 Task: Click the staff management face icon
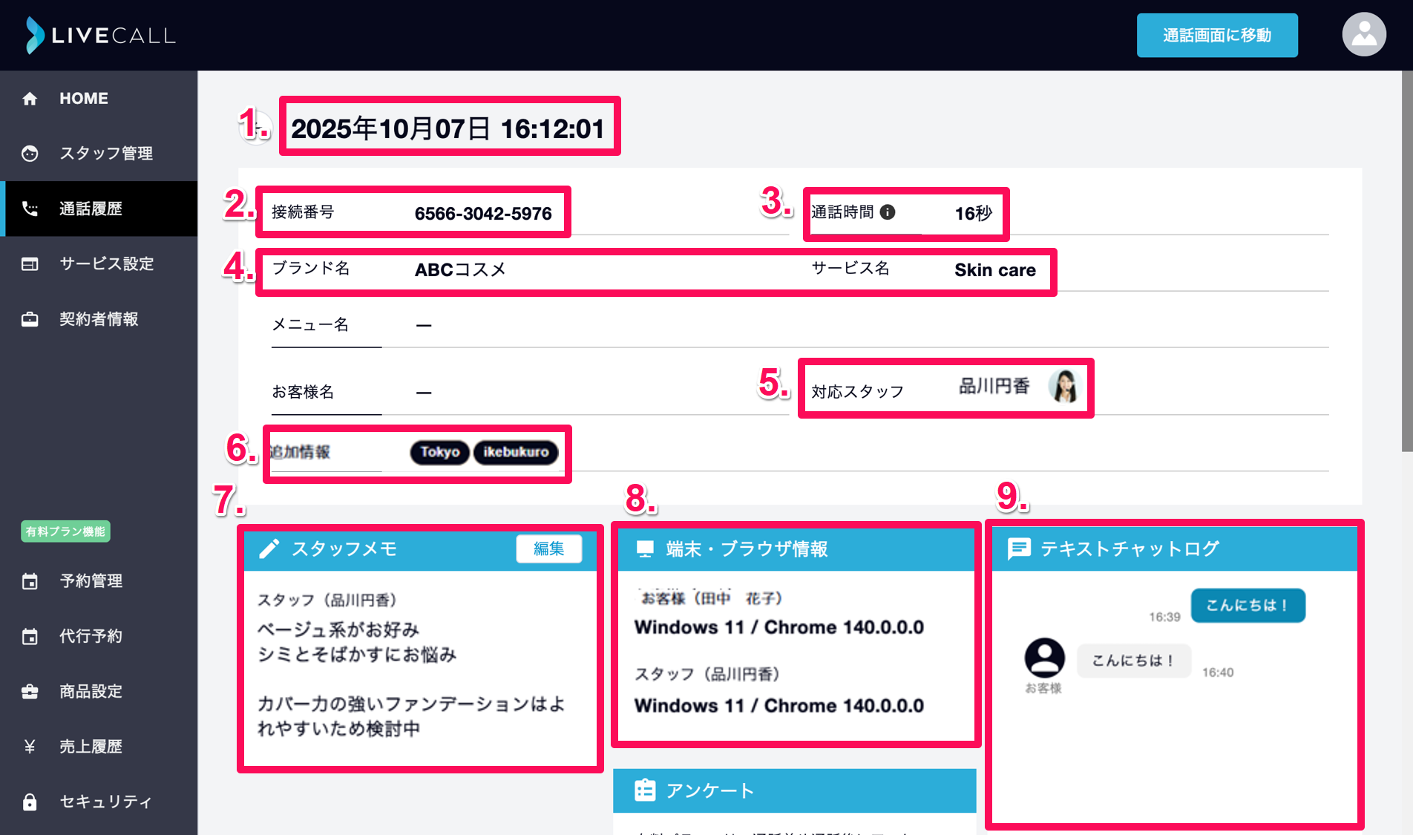coord(30,154)
